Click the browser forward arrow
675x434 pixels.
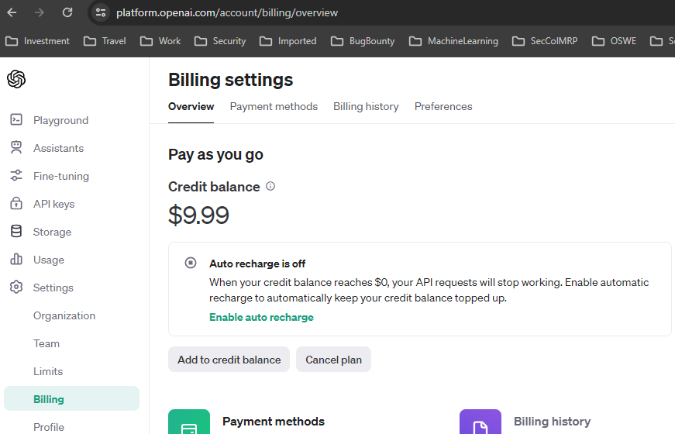pos(40,12)
